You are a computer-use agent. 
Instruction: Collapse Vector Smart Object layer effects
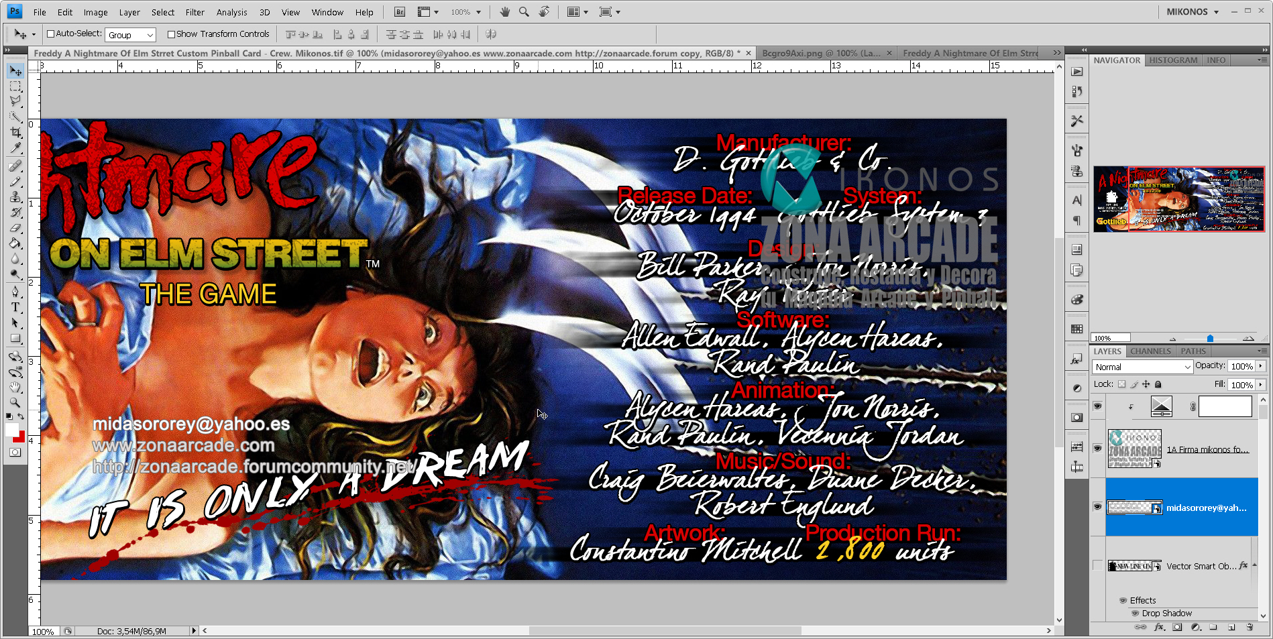point(1254,565)
